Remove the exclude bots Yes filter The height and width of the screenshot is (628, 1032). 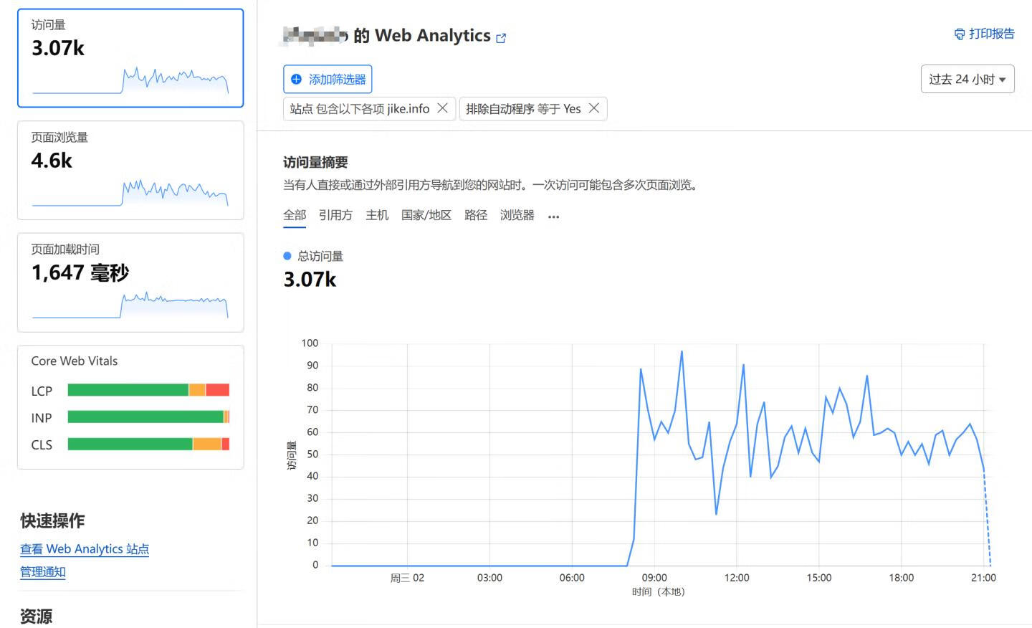coord(594,108)
